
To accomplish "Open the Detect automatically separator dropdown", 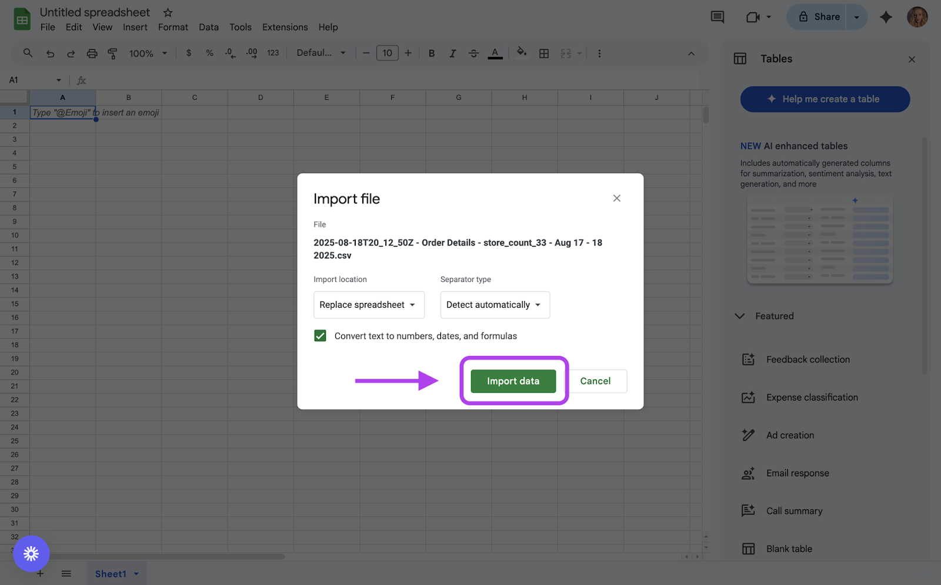I will [x=495, y=305].
